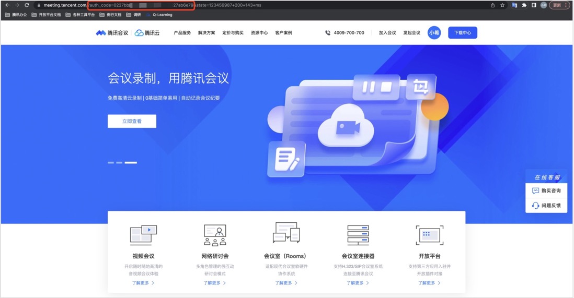Open the 解决方案 menu
The width and height of the screenshot is (574, 298).
click(x=206, y=32)
